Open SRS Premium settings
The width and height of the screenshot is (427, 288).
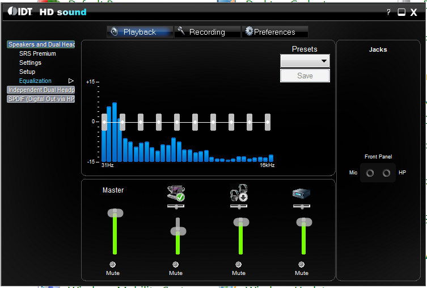coord(37,53)
